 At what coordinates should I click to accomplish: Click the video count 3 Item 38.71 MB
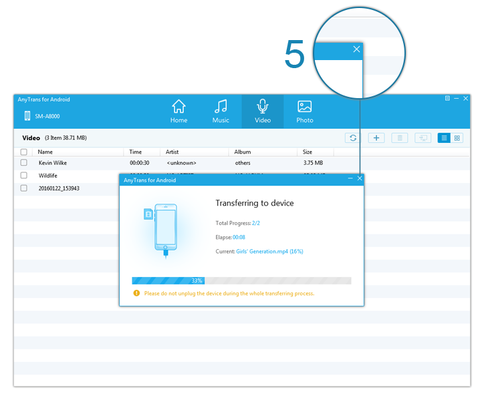(x=66, y=138)
